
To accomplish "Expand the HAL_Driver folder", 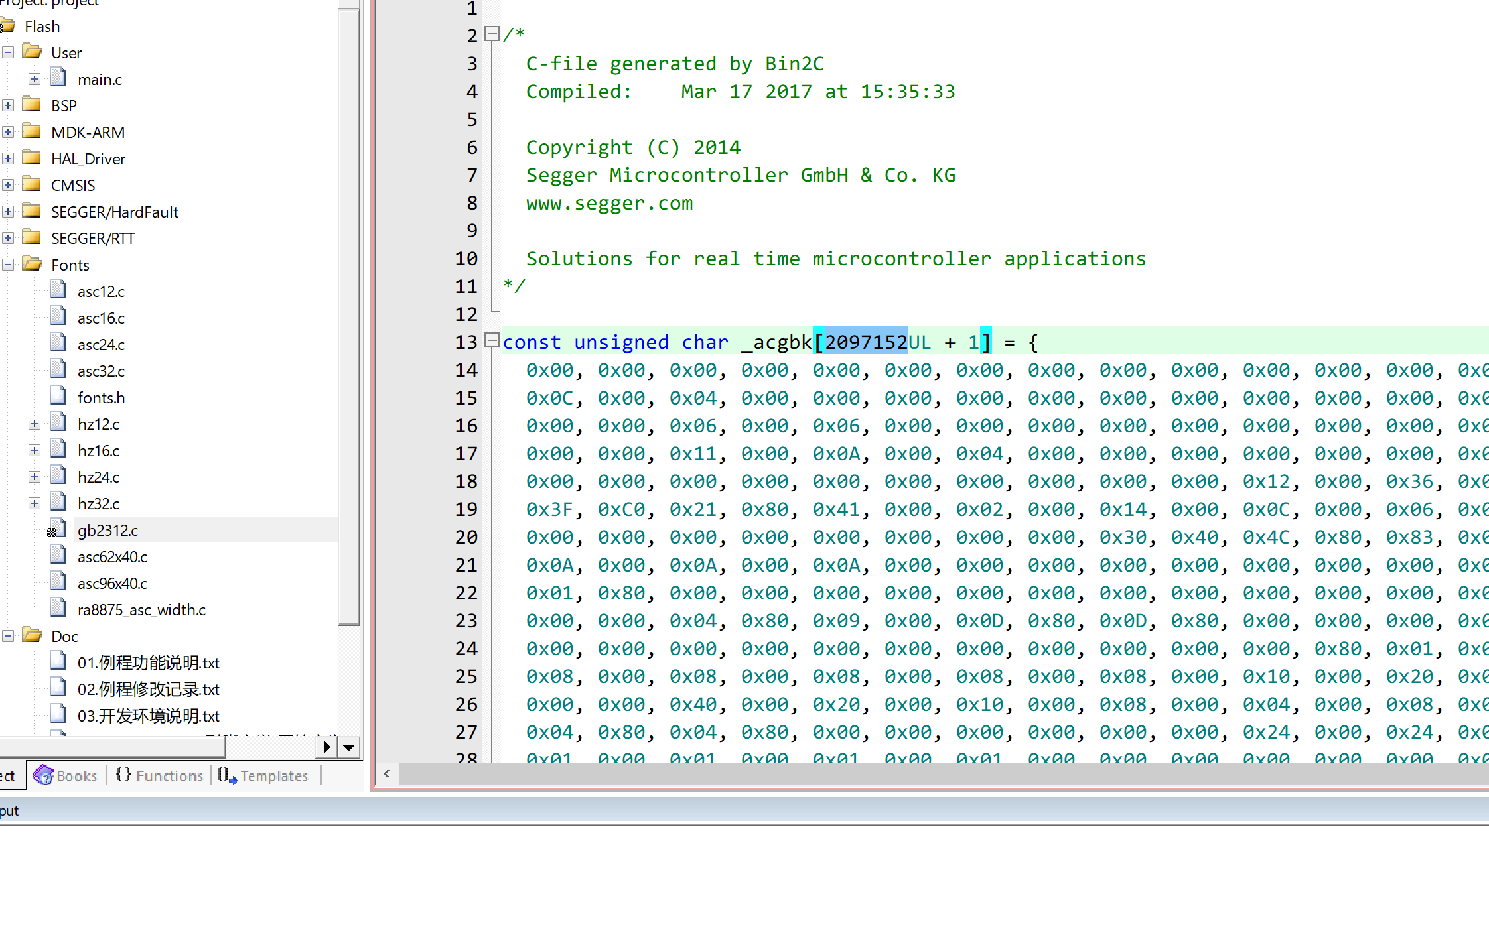I will [x=8, y=158].
